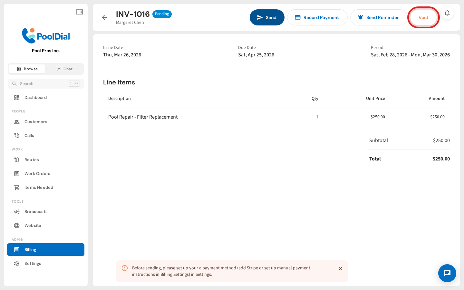
Task: Dismiss the payment method warning
Action: [x=341, y=268]
